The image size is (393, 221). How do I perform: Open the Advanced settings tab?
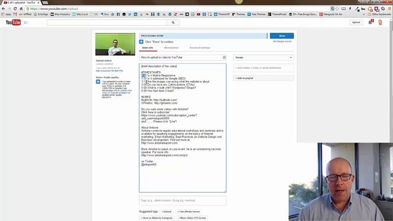click(x=200, y=48)
